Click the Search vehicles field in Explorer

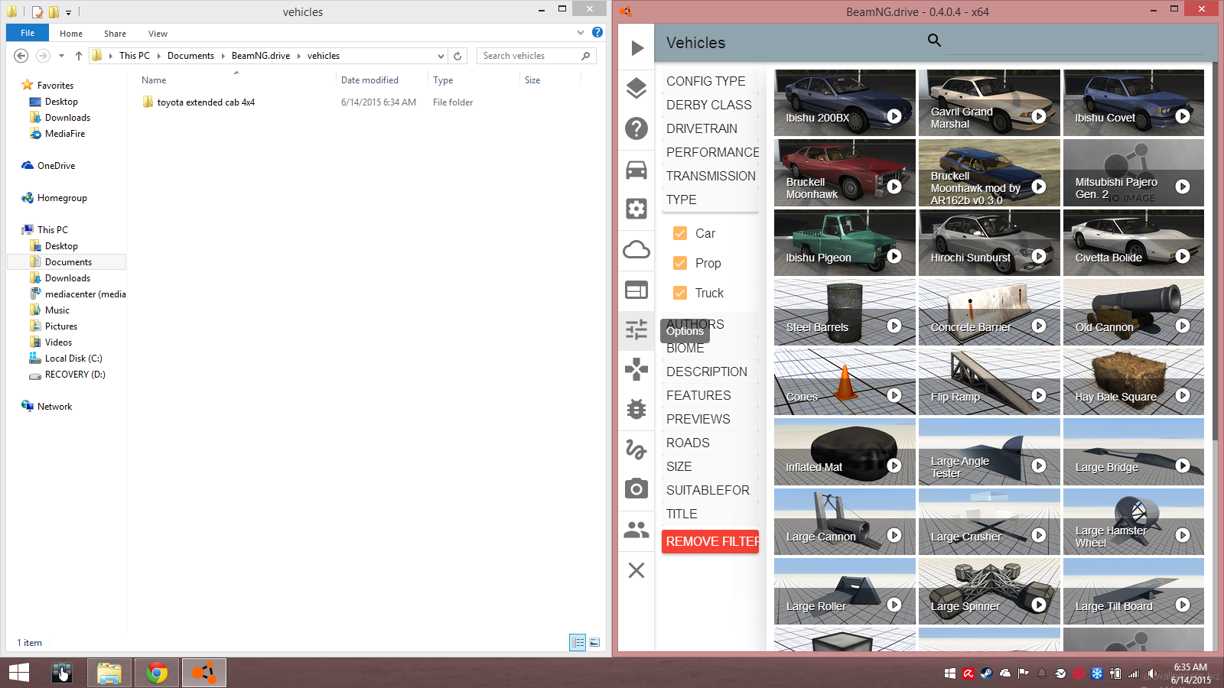(x=535, y=56)
